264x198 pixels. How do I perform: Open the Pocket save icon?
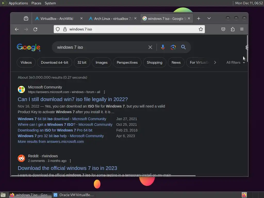[223, 29]
